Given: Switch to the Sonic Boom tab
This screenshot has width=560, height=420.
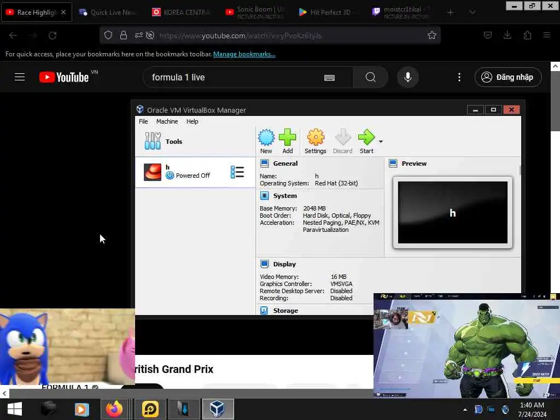Looking at the screenshot, I should (255, 12).
